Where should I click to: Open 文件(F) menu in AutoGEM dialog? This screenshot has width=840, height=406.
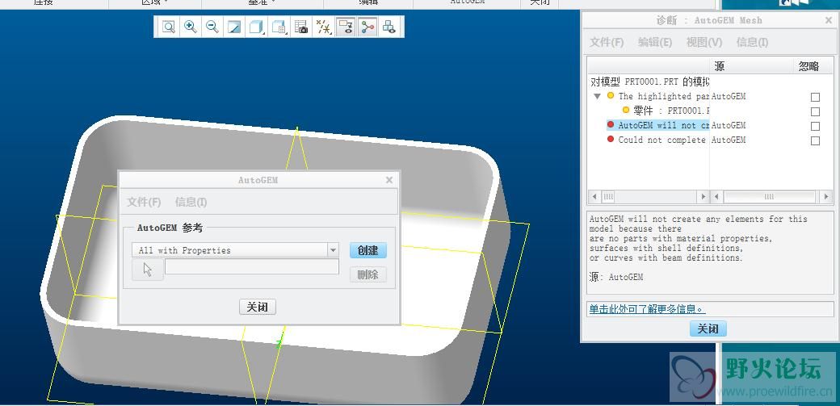pyautogui.click(x=144, y=202)
